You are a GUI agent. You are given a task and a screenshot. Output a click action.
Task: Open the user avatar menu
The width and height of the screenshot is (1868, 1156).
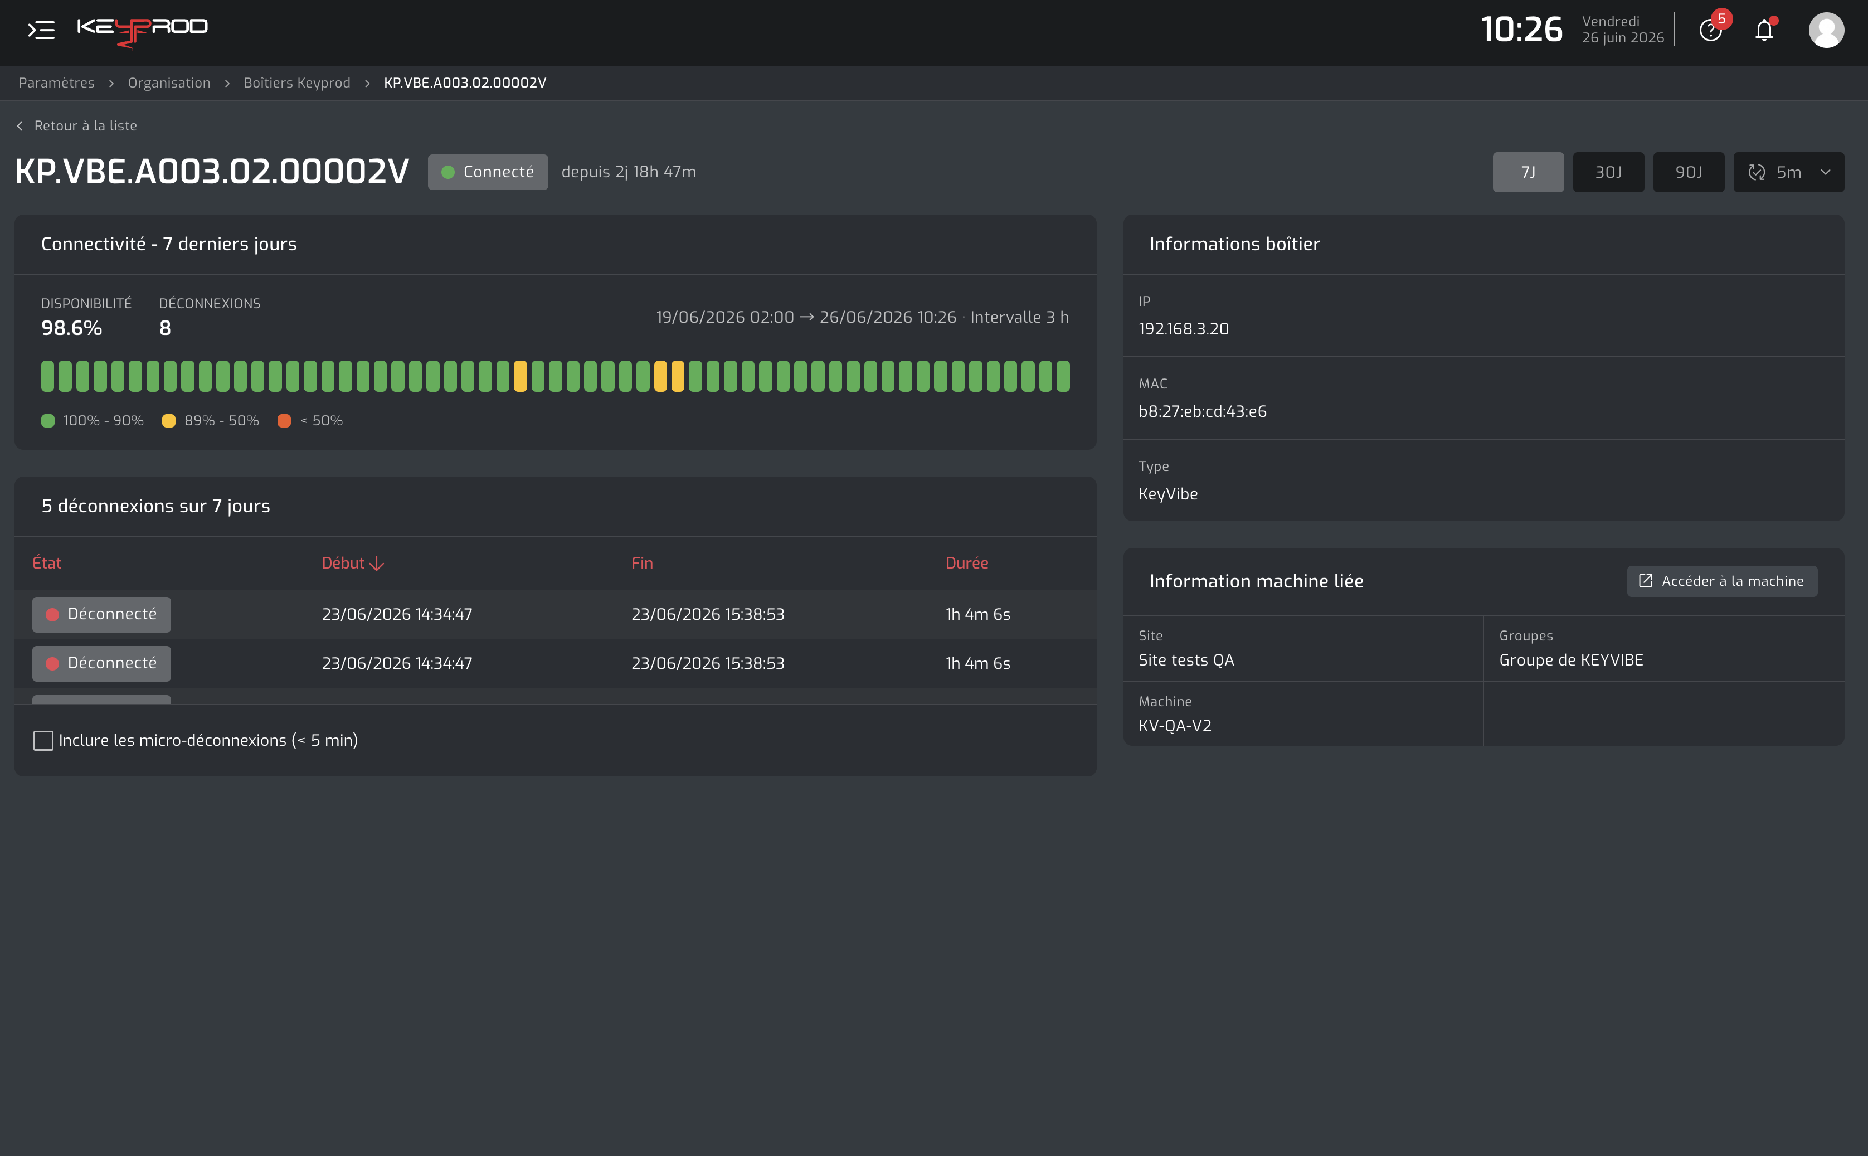[1826, 30]
